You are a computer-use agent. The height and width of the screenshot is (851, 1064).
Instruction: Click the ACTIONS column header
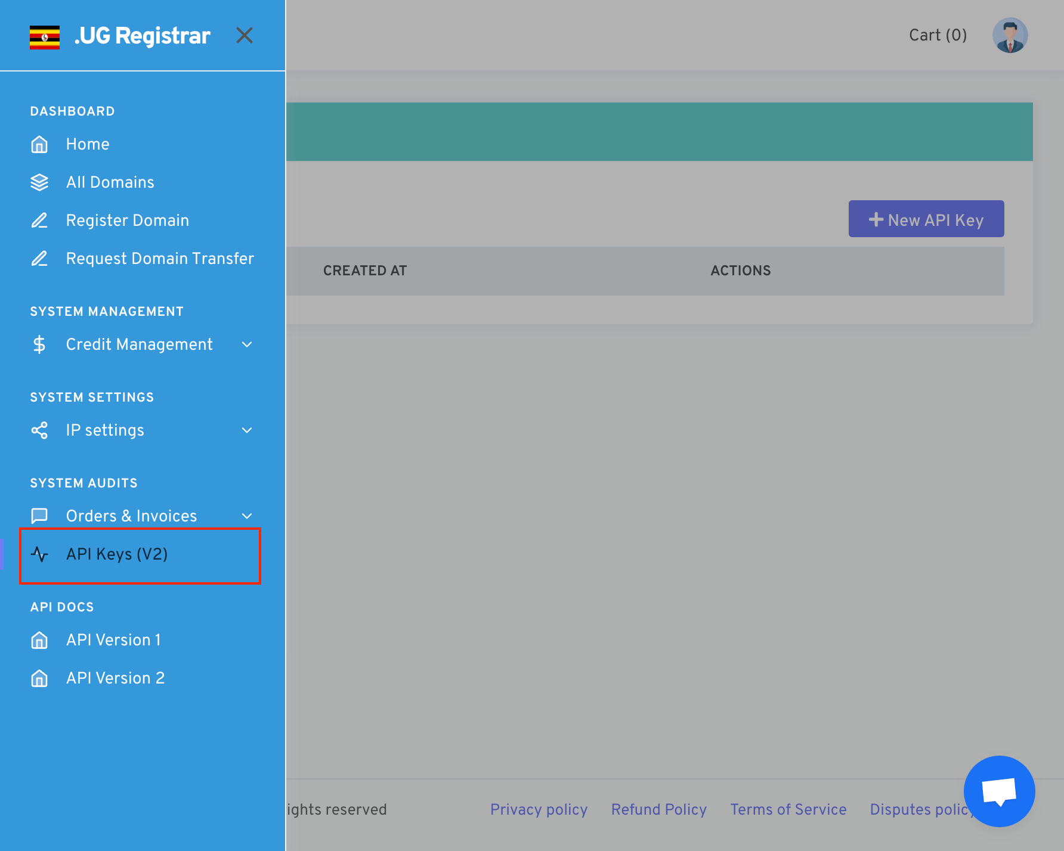click(x=741, y=271)
